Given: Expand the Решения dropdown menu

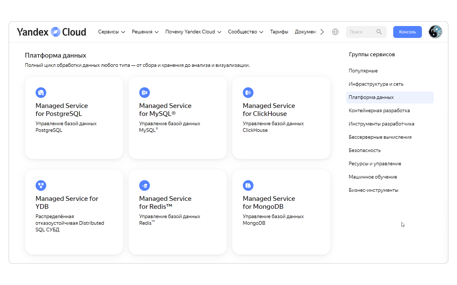Looking at the screenshot, I should [x=145, y=32].
